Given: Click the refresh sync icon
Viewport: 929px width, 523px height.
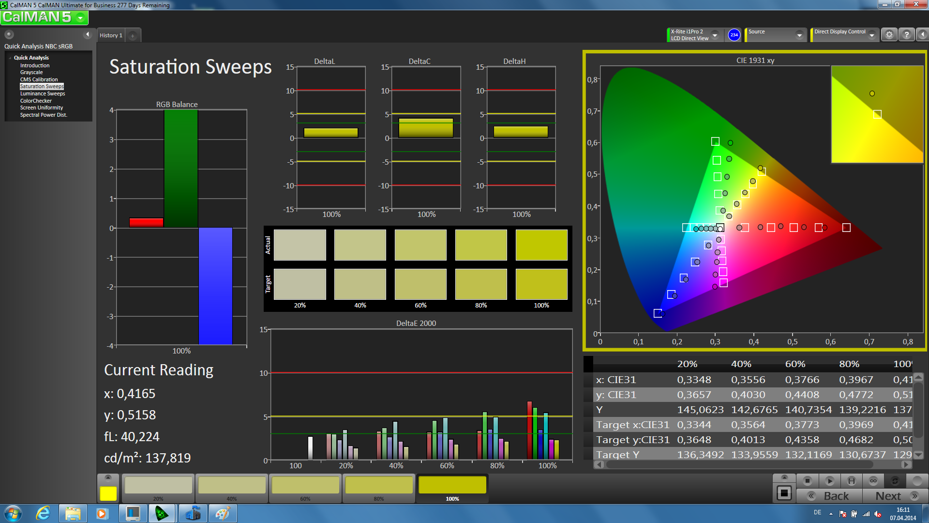Looking at the screenshot, I should pos(895,481).
